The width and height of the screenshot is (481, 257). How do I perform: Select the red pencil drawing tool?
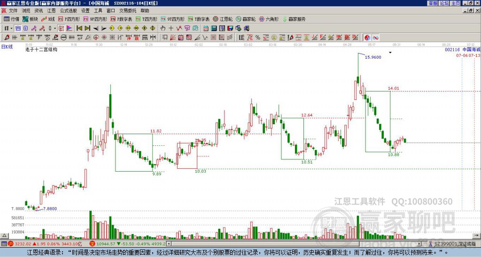(6, 38)
